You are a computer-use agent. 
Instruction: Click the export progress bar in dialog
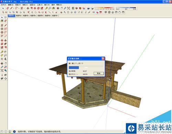point(86,67)
